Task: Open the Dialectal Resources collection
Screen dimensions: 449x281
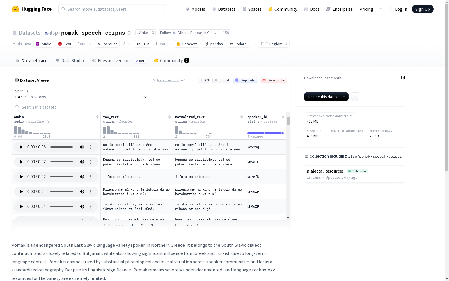Action: [x=354, y=174]
